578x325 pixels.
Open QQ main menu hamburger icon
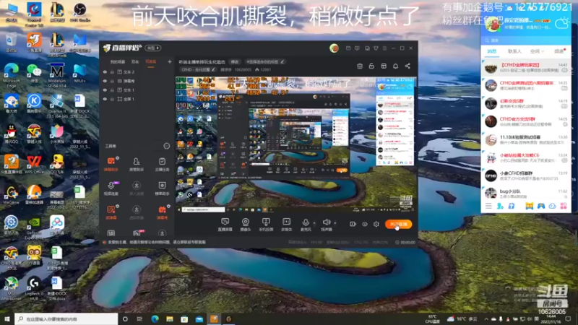[x=488, y=207]
